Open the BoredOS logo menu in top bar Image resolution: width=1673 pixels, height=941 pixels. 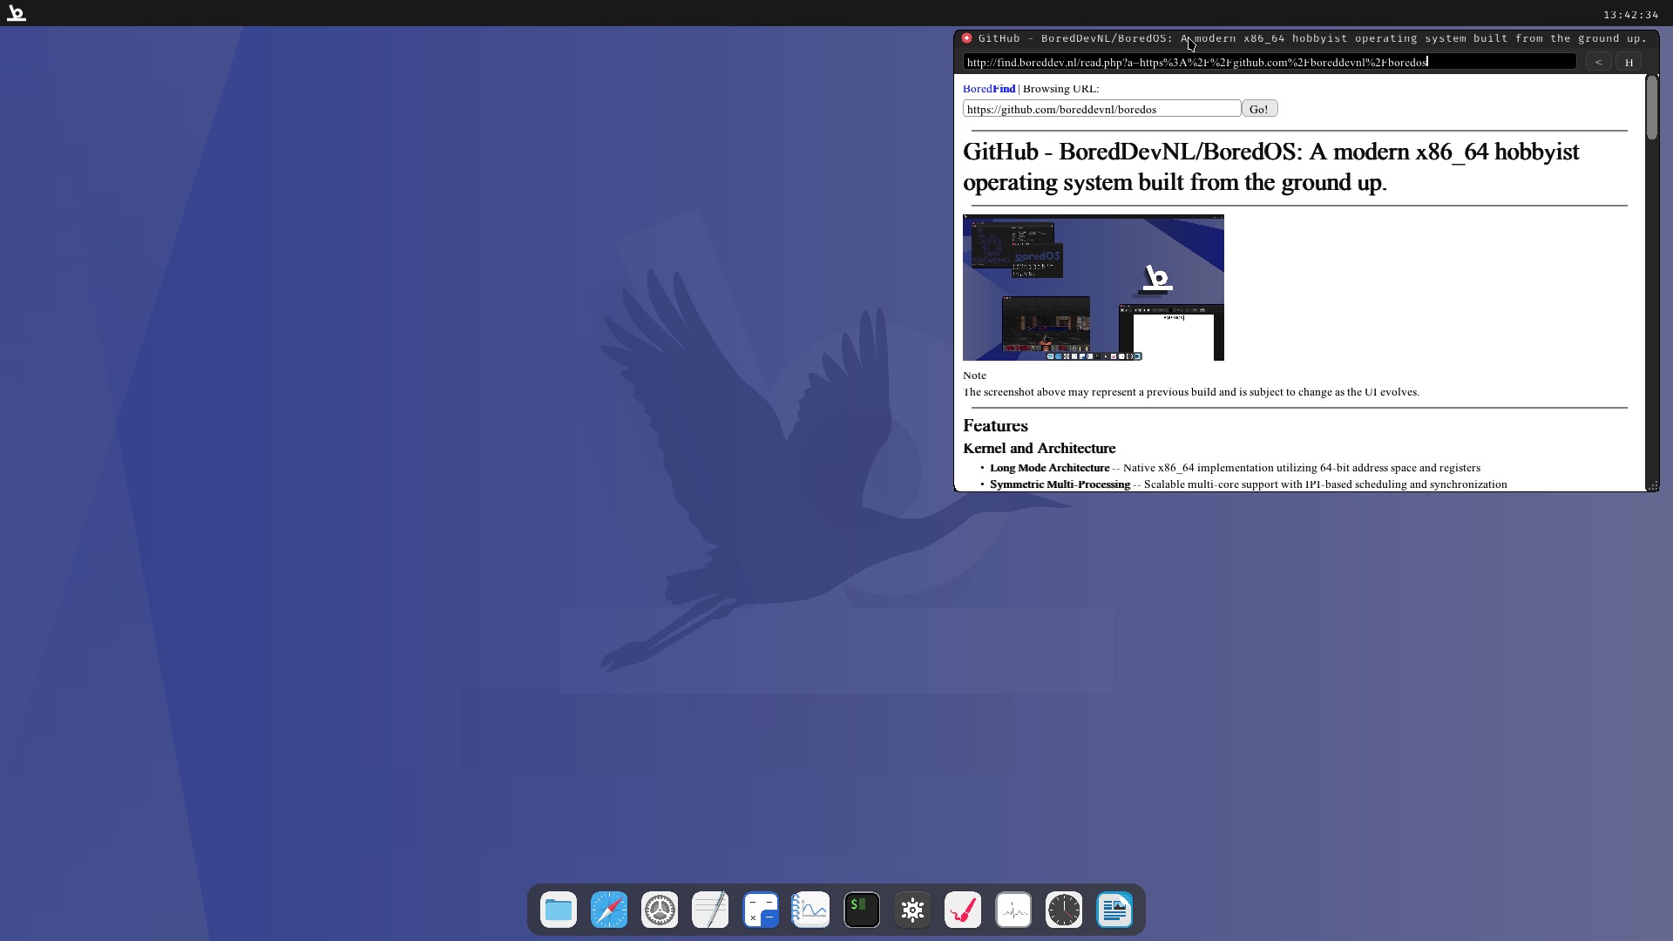16,13
